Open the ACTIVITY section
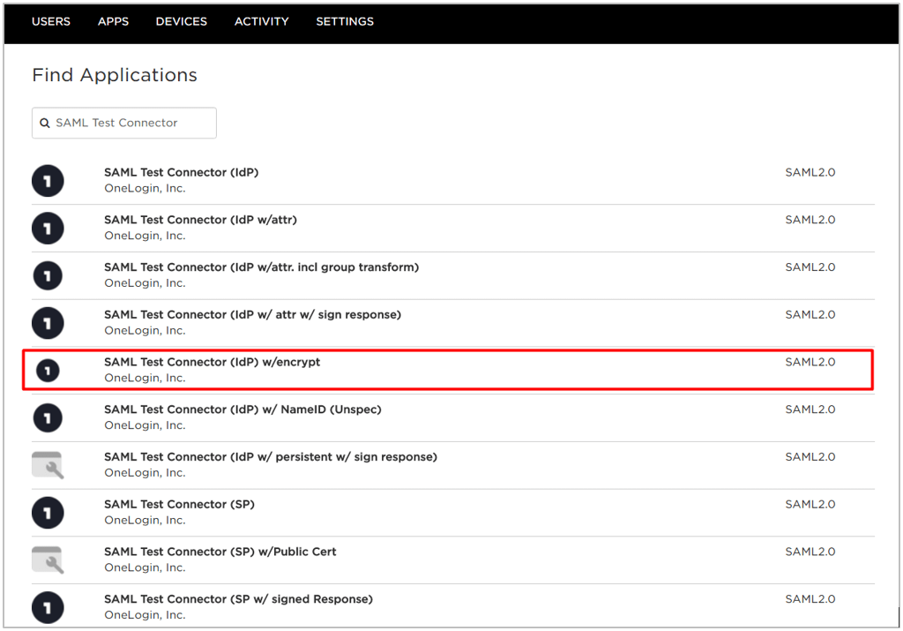 pos(261,21)
